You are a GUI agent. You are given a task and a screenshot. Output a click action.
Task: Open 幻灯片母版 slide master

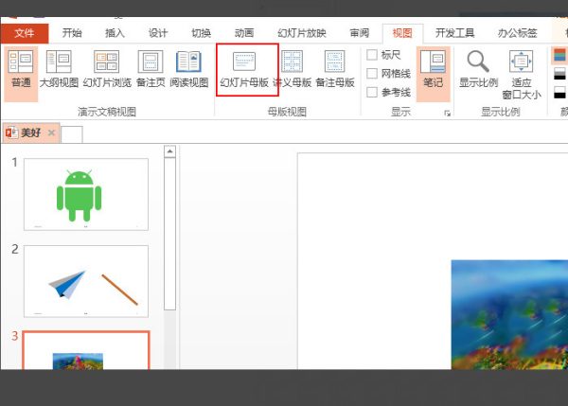(244, 69)
